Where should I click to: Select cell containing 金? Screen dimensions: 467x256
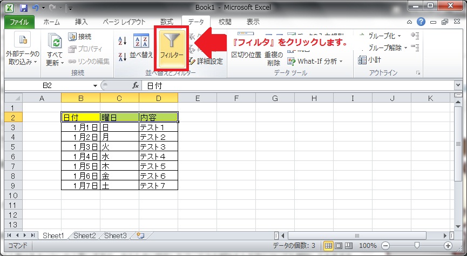point(119,176)
